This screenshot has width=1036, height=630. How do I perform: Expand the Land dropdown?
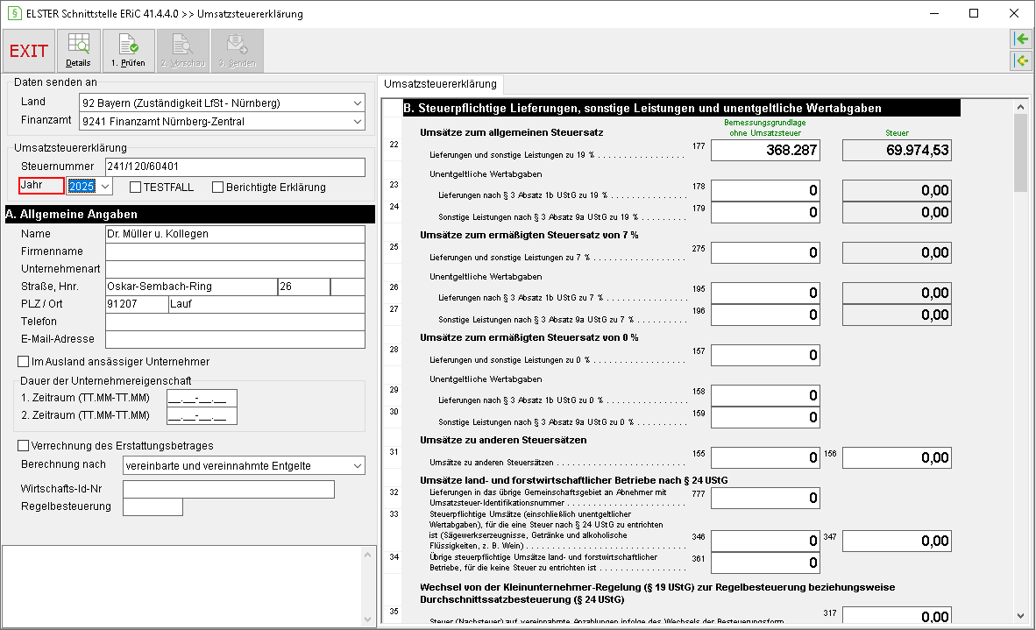[357, 103]
